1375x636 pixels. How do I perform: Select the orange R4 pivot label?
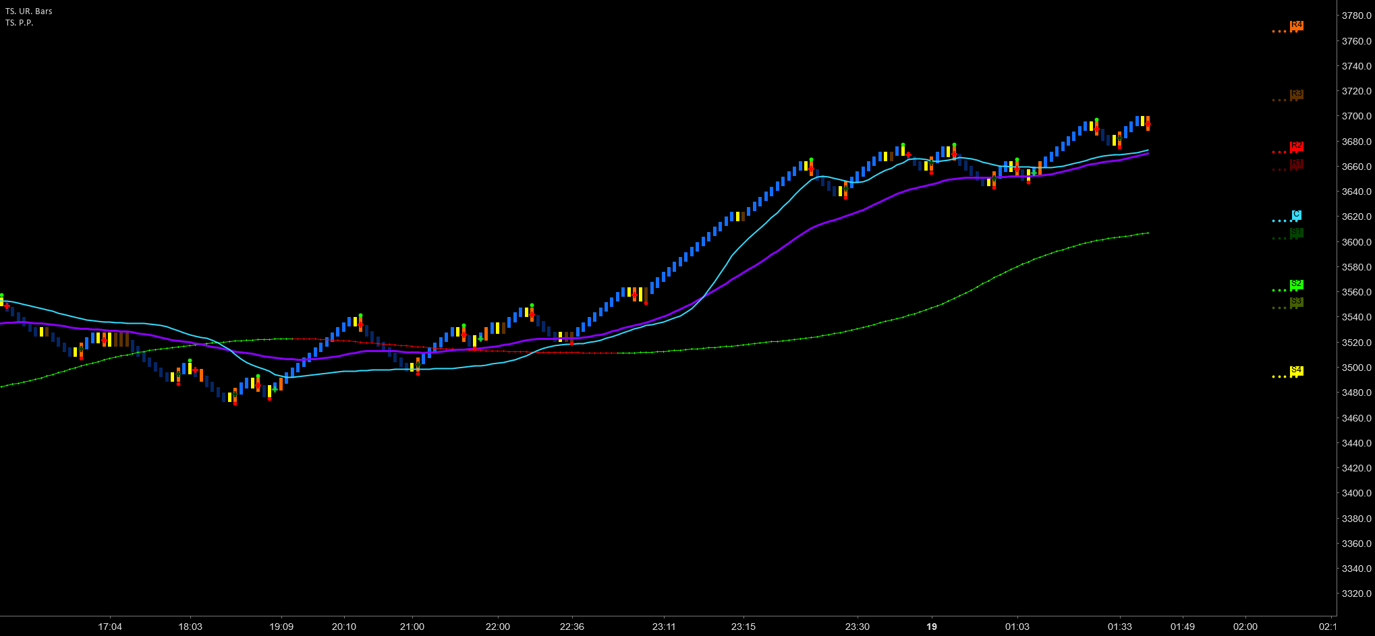tap(1296, 26)
